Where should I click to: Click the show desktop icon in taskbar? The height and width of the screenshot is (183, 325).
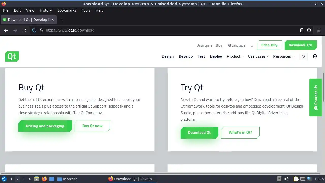(x=52, y=179)
